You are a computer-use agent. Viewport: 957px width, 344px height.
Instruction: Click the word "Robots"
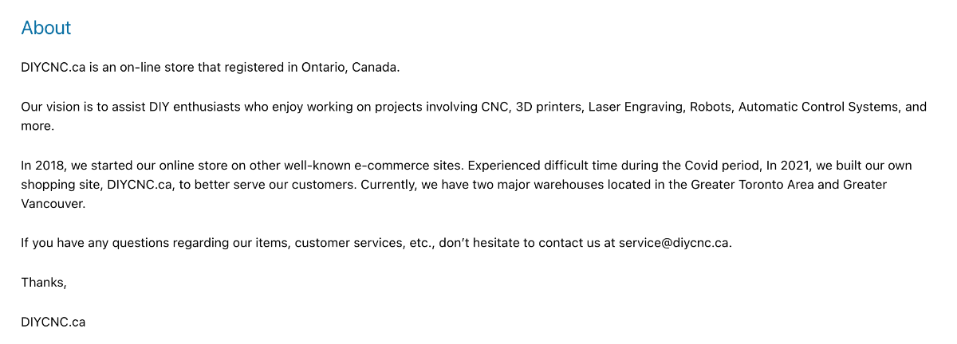(x=710, y=107)
